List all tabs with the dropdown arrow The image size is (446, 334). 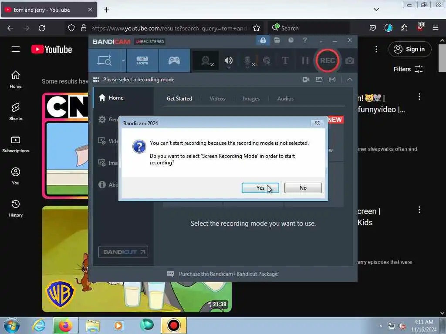(x=376, y=10)
